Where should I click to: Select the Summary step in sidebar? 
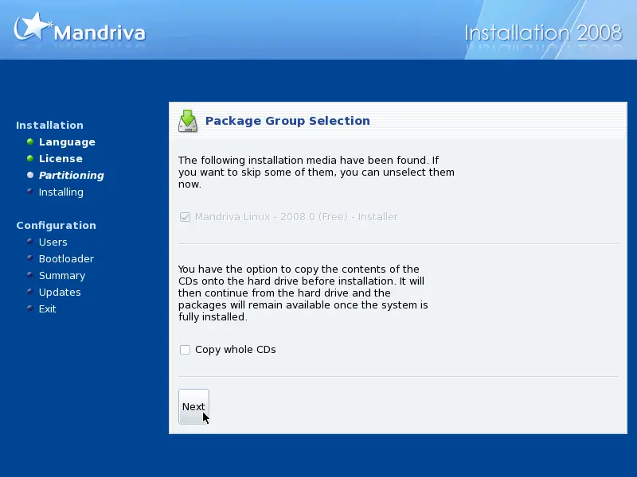(x=62, y=275)
